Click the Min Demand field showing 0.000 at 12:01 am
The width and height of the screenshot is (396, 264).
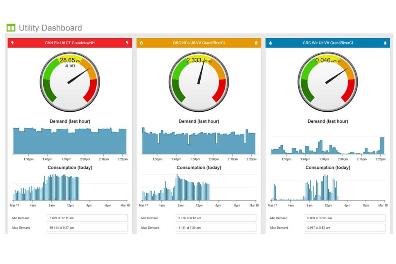pos(345,218)
